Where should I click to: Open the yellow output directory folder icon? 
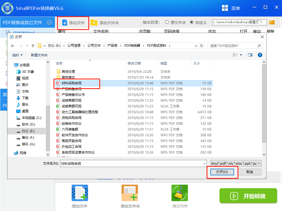(272, 22)
